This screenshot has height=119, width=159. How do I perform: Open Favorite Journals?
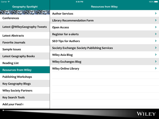point(25,42)
